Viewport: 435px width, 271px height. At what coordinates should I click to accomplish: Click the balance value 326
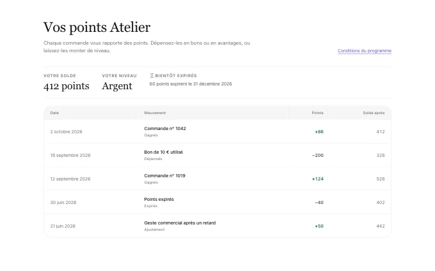[381, 156]
